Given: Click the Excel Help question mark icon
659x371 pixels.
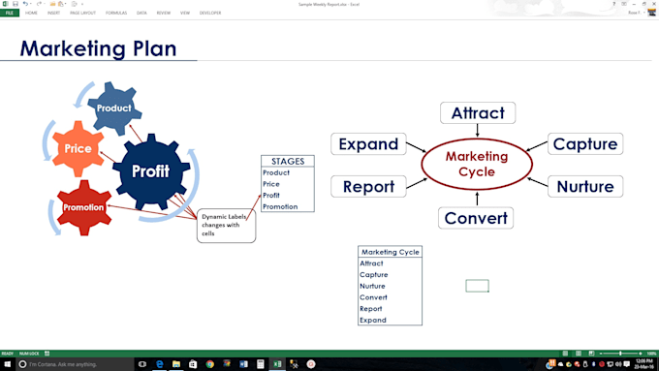Looking at the screenshot, I should tap(614, 4).
